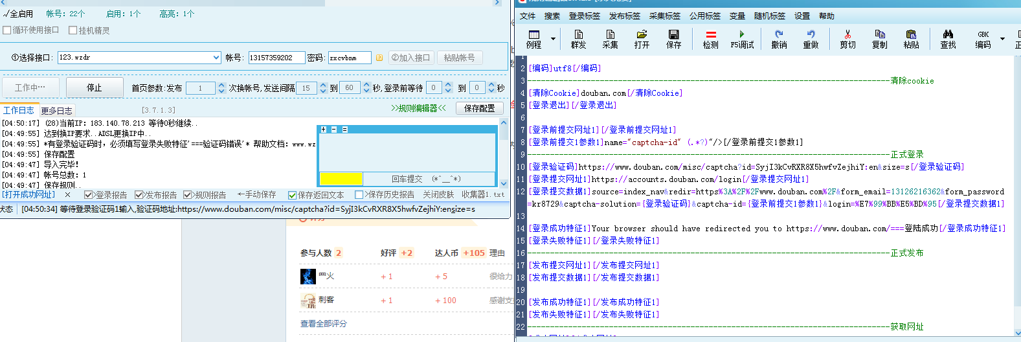Open the 发布标签 menu
Image resolution: width=1021 pixels, height=342 pixels.
(624, 16)
